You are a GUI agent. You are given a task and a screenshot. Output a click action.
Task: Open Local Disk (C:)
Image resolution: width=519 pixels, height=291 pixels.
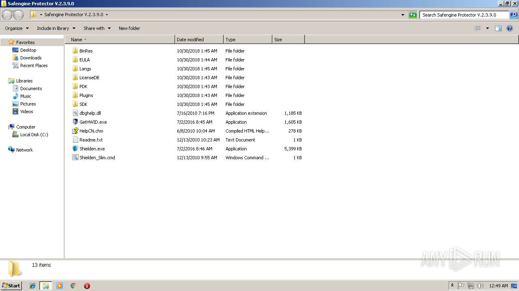[x=34, y=135]
